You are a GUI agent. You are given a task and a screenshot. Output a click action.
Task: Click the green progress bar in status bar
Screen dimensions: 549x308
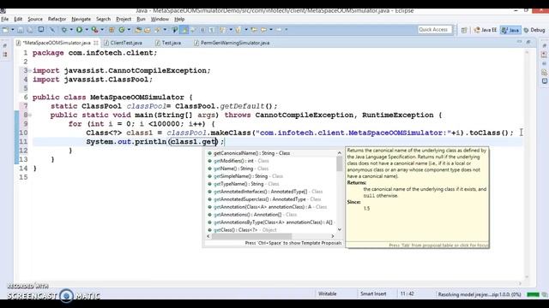533,294
